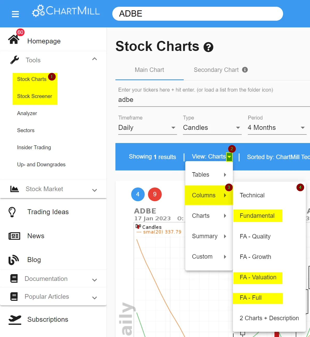Open the Stock Charts help question icon
This screenshot has height=337, width=310.
click(208, 47)
